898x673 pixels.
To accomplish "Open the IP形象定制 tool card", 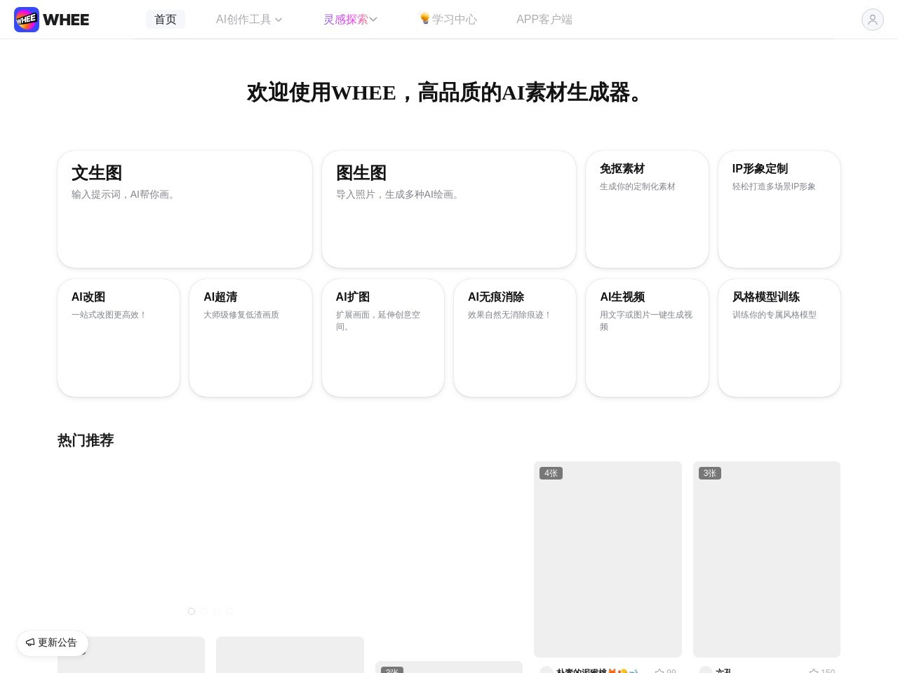I will point(779,209).
